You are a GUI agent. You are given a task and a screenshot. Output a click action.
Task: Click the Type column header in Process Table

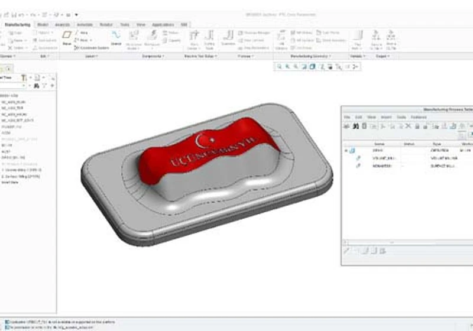click(x=437, y=144)
